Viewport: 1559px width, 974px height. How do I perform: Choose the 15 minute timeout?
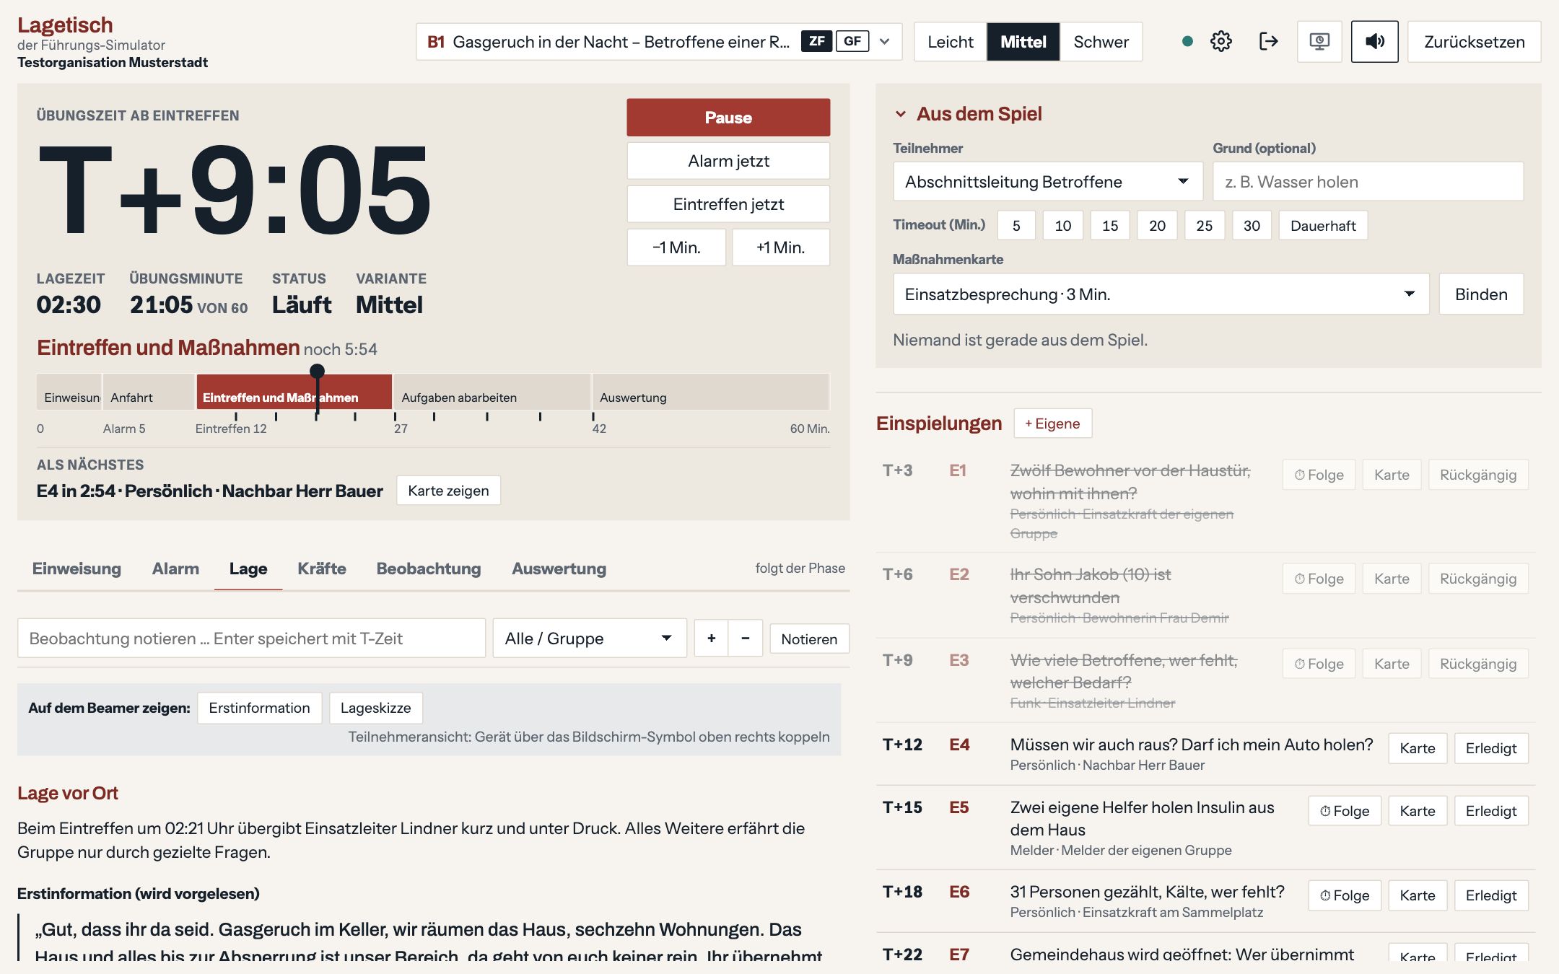pyautogui.click(x=1110, y=226)
